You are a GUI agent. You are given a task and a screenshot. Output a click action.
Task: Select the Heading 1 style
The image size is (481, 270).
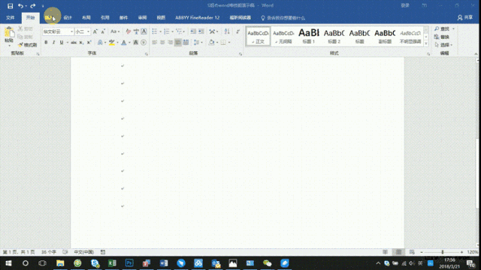pos(309,36)
